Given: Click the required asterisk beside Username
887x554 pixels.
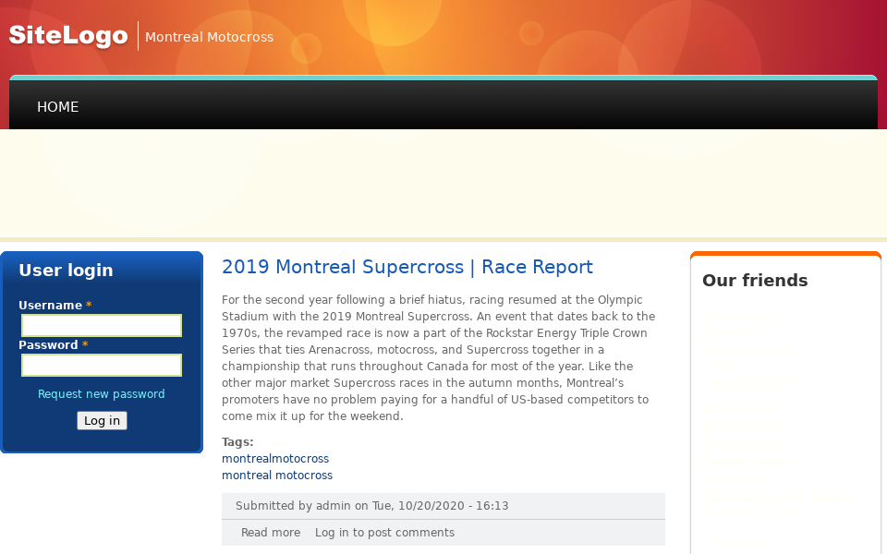Looking at the screenshot, I should click(88, 305).
